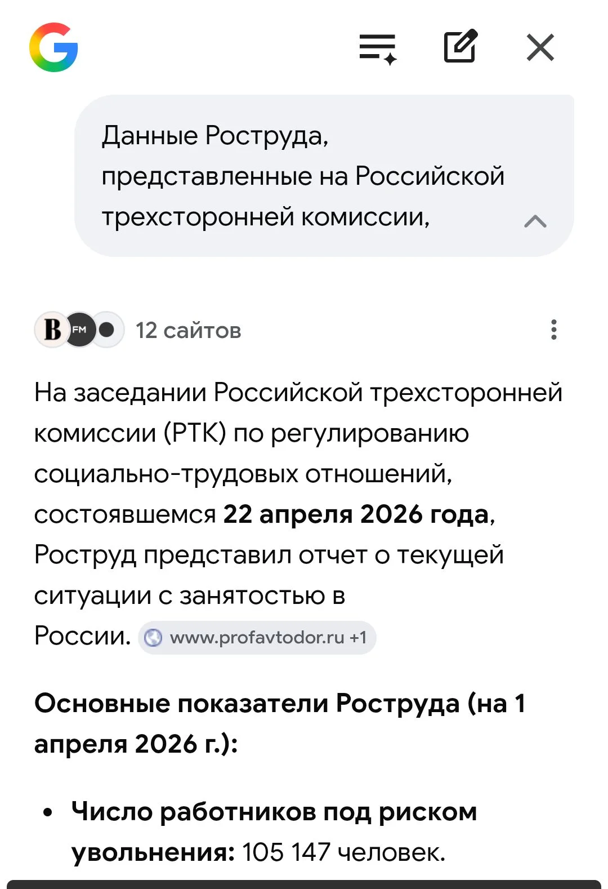Screen dimensions: 608x889
Task: Start a new search with pencil icon
Action: pyautogui.click(x=461, y=47)
